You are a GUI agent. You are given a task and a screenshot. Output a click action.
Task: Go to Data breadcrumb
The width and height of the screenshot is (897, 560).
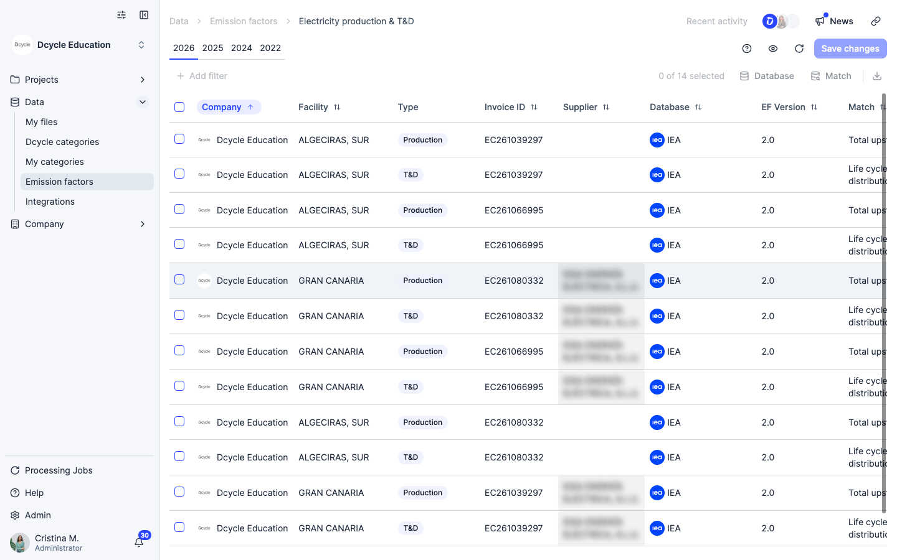point(179,21)
